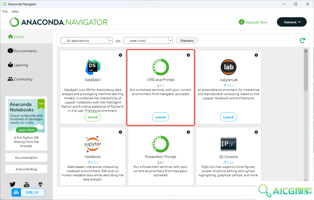Click the scrollbar up arrow

pyautogui.click(x=306, y=51)
